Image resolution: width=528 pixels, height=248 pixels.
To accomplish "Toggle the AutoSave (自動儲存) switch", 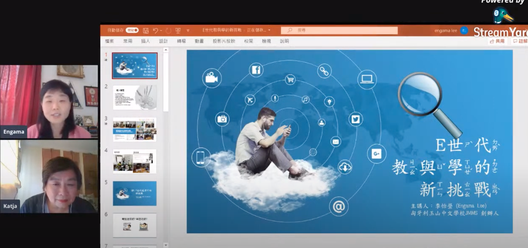I will 132,30.
